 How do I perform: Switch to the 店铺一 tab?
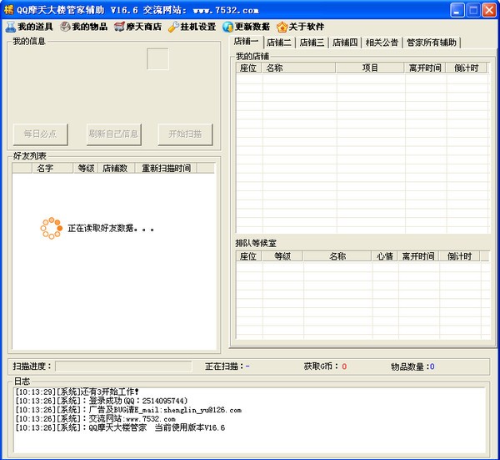point(246,42)
